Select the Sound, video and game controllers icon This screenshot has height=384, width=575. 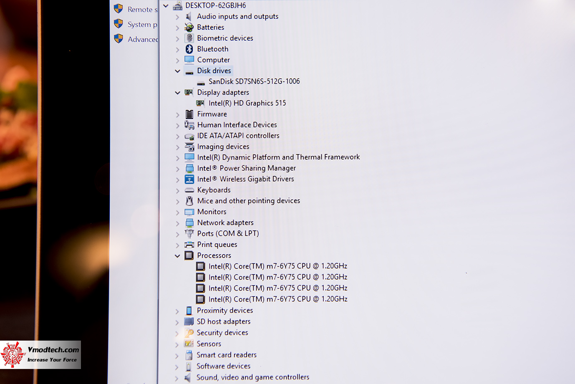[x=189, y=377]
